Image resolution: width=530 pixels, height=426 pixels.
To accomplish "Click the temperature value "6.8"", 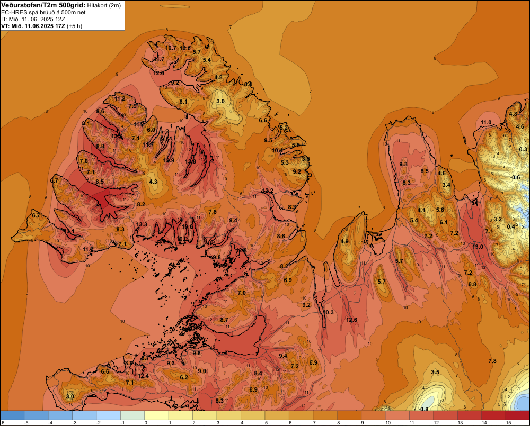I will click(x=472, y=285).
